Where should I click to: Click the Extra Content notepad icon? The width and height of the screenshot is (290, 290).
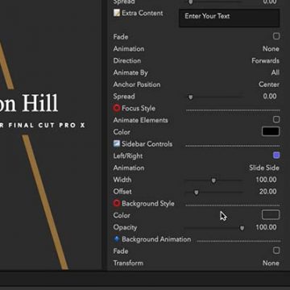tap(117, 13)
